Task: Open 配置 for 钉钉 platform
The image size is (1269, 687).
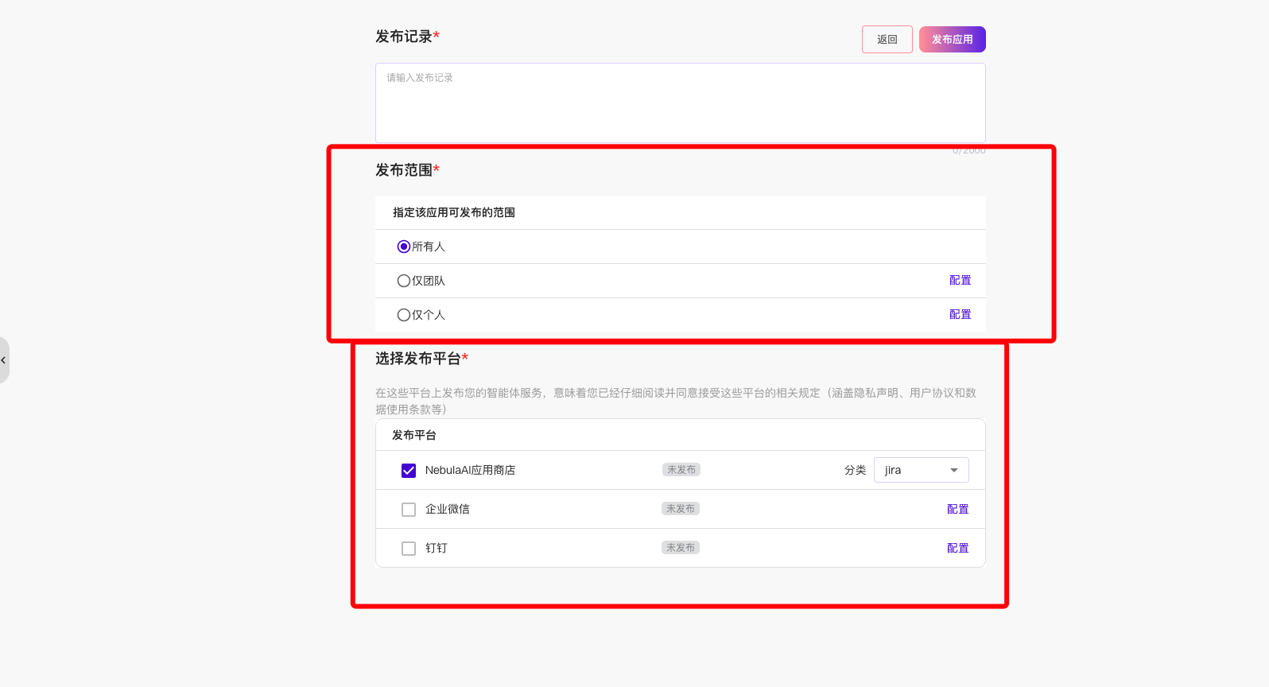Action: (x=957, y=549)
